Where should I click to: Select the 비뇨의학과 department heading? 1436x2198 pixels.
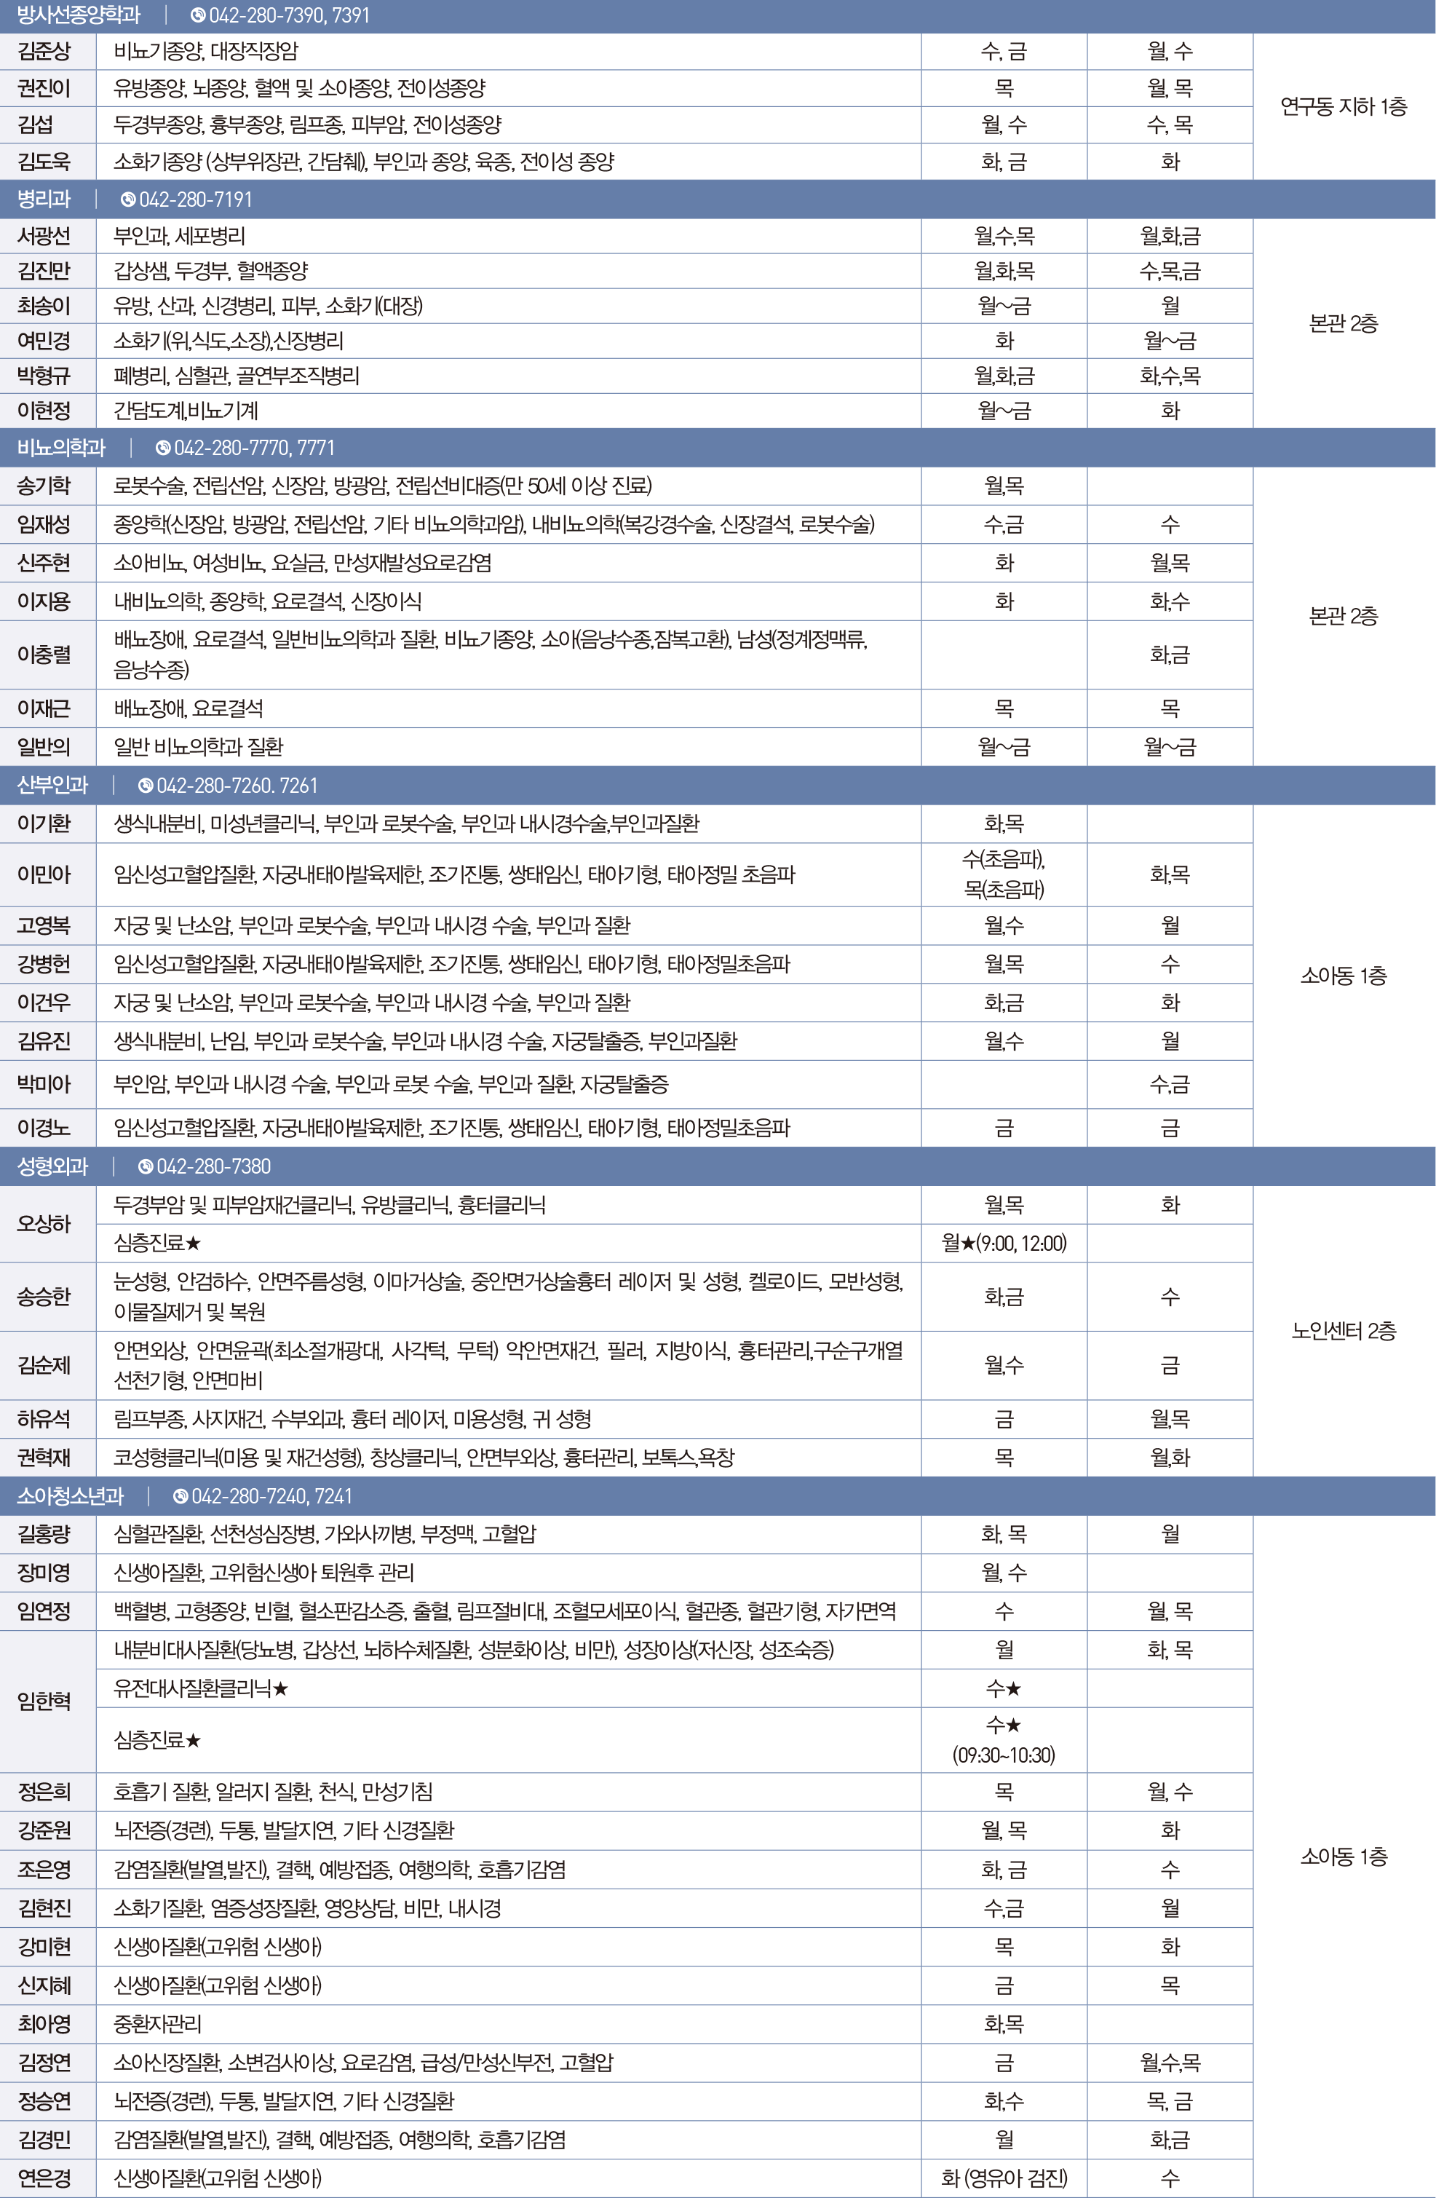[x=61, y=448]
